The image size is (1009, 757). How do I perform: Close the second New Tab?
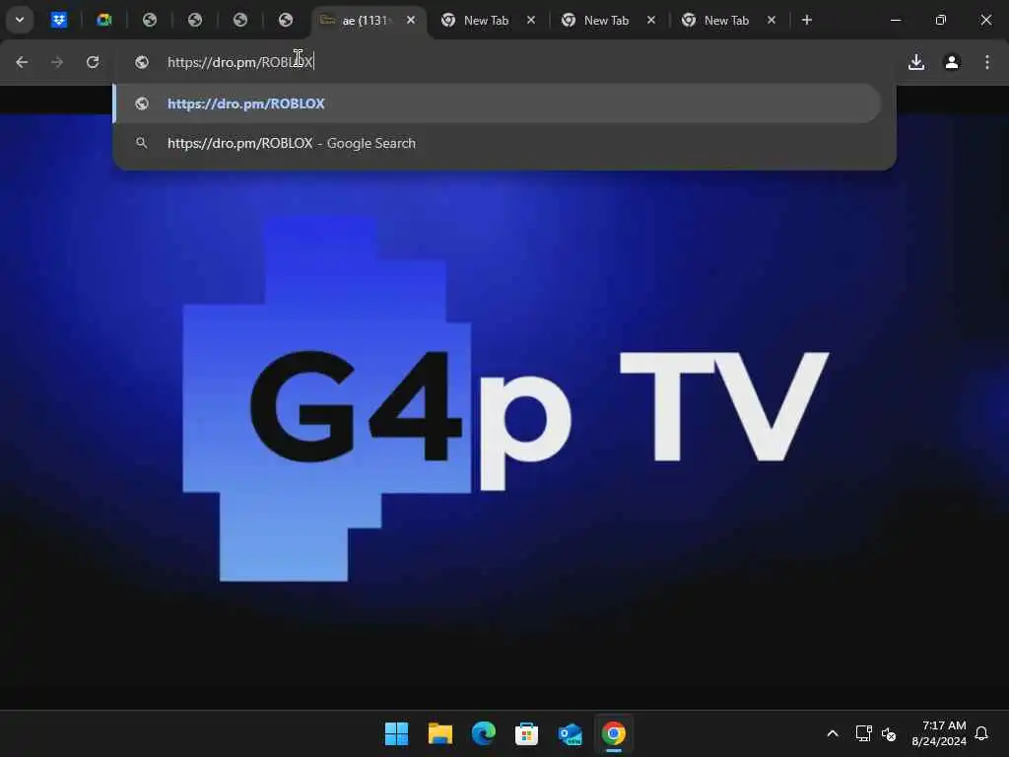[x=651, y=20]
